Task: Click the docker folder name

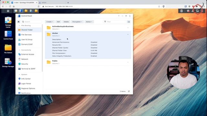Action: pyautogui.click(x=55, y=33)
